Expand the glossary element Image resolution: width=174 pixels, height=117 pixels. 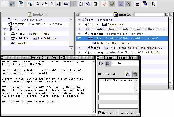(79, 53)
